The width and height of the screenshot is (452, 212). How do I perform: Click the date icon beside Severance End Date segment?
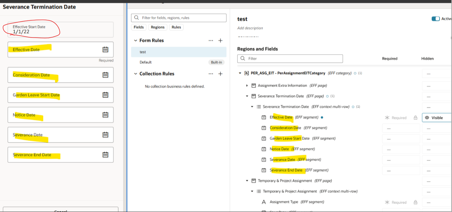point(264,170)
